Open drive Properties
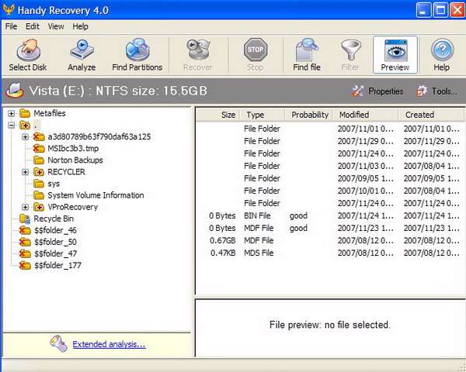The image size is (466, 372). pos(378,91)
